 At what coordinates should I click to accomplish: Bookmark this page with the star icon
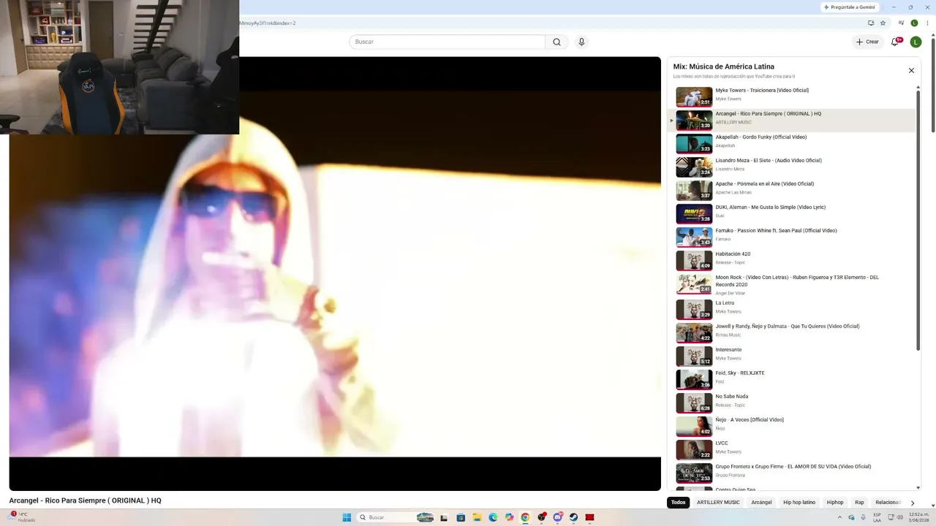coord(883,23)
